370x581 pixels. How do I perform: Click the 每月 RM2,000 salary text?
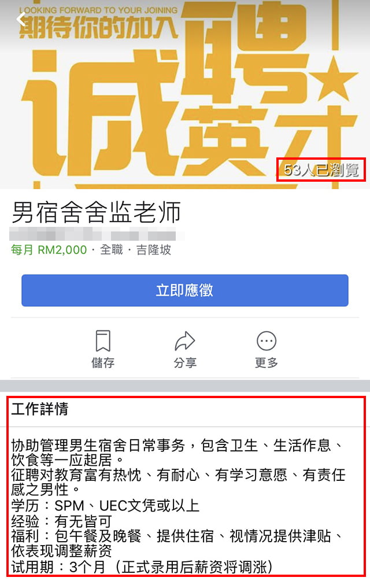point(49,250)
